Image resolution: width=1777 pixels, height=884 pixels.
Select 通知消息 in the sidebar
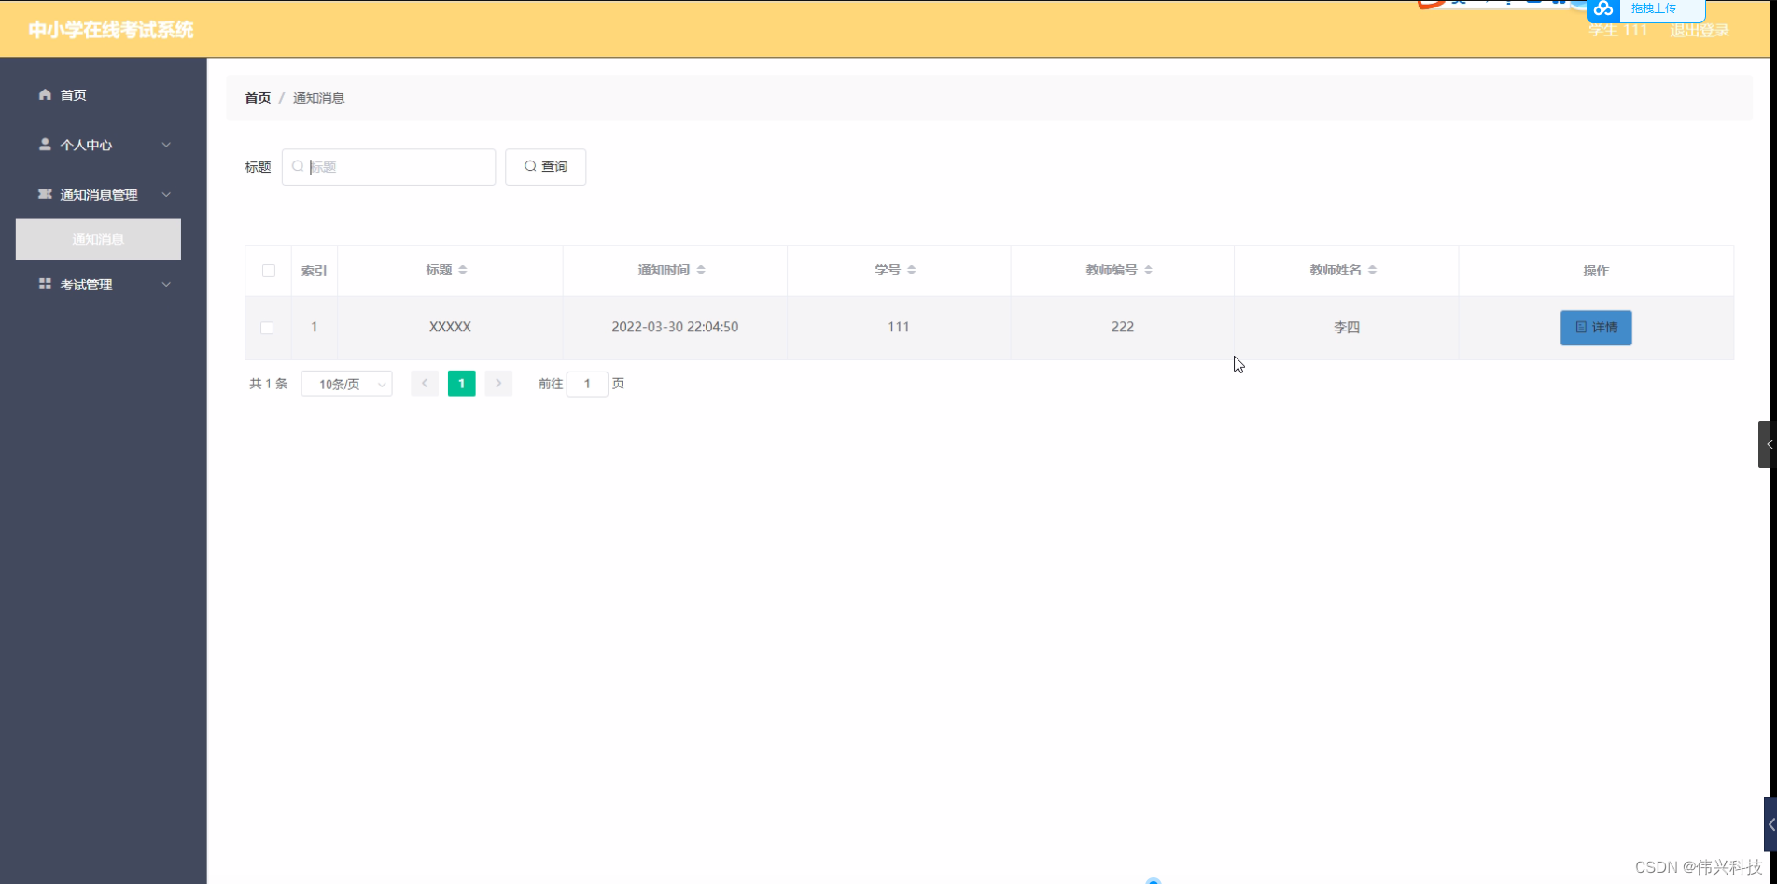(97, 239)
